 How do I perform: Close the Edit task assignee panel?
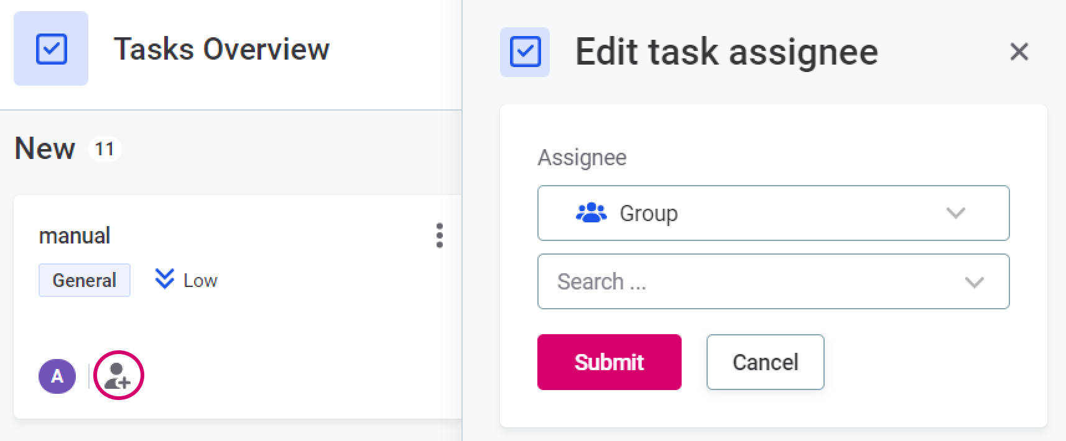[1019, 52]
